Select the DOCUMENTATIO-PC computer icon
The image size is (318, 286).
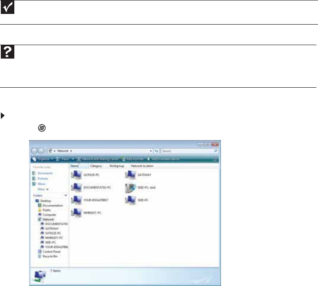(x=77, y=188)
